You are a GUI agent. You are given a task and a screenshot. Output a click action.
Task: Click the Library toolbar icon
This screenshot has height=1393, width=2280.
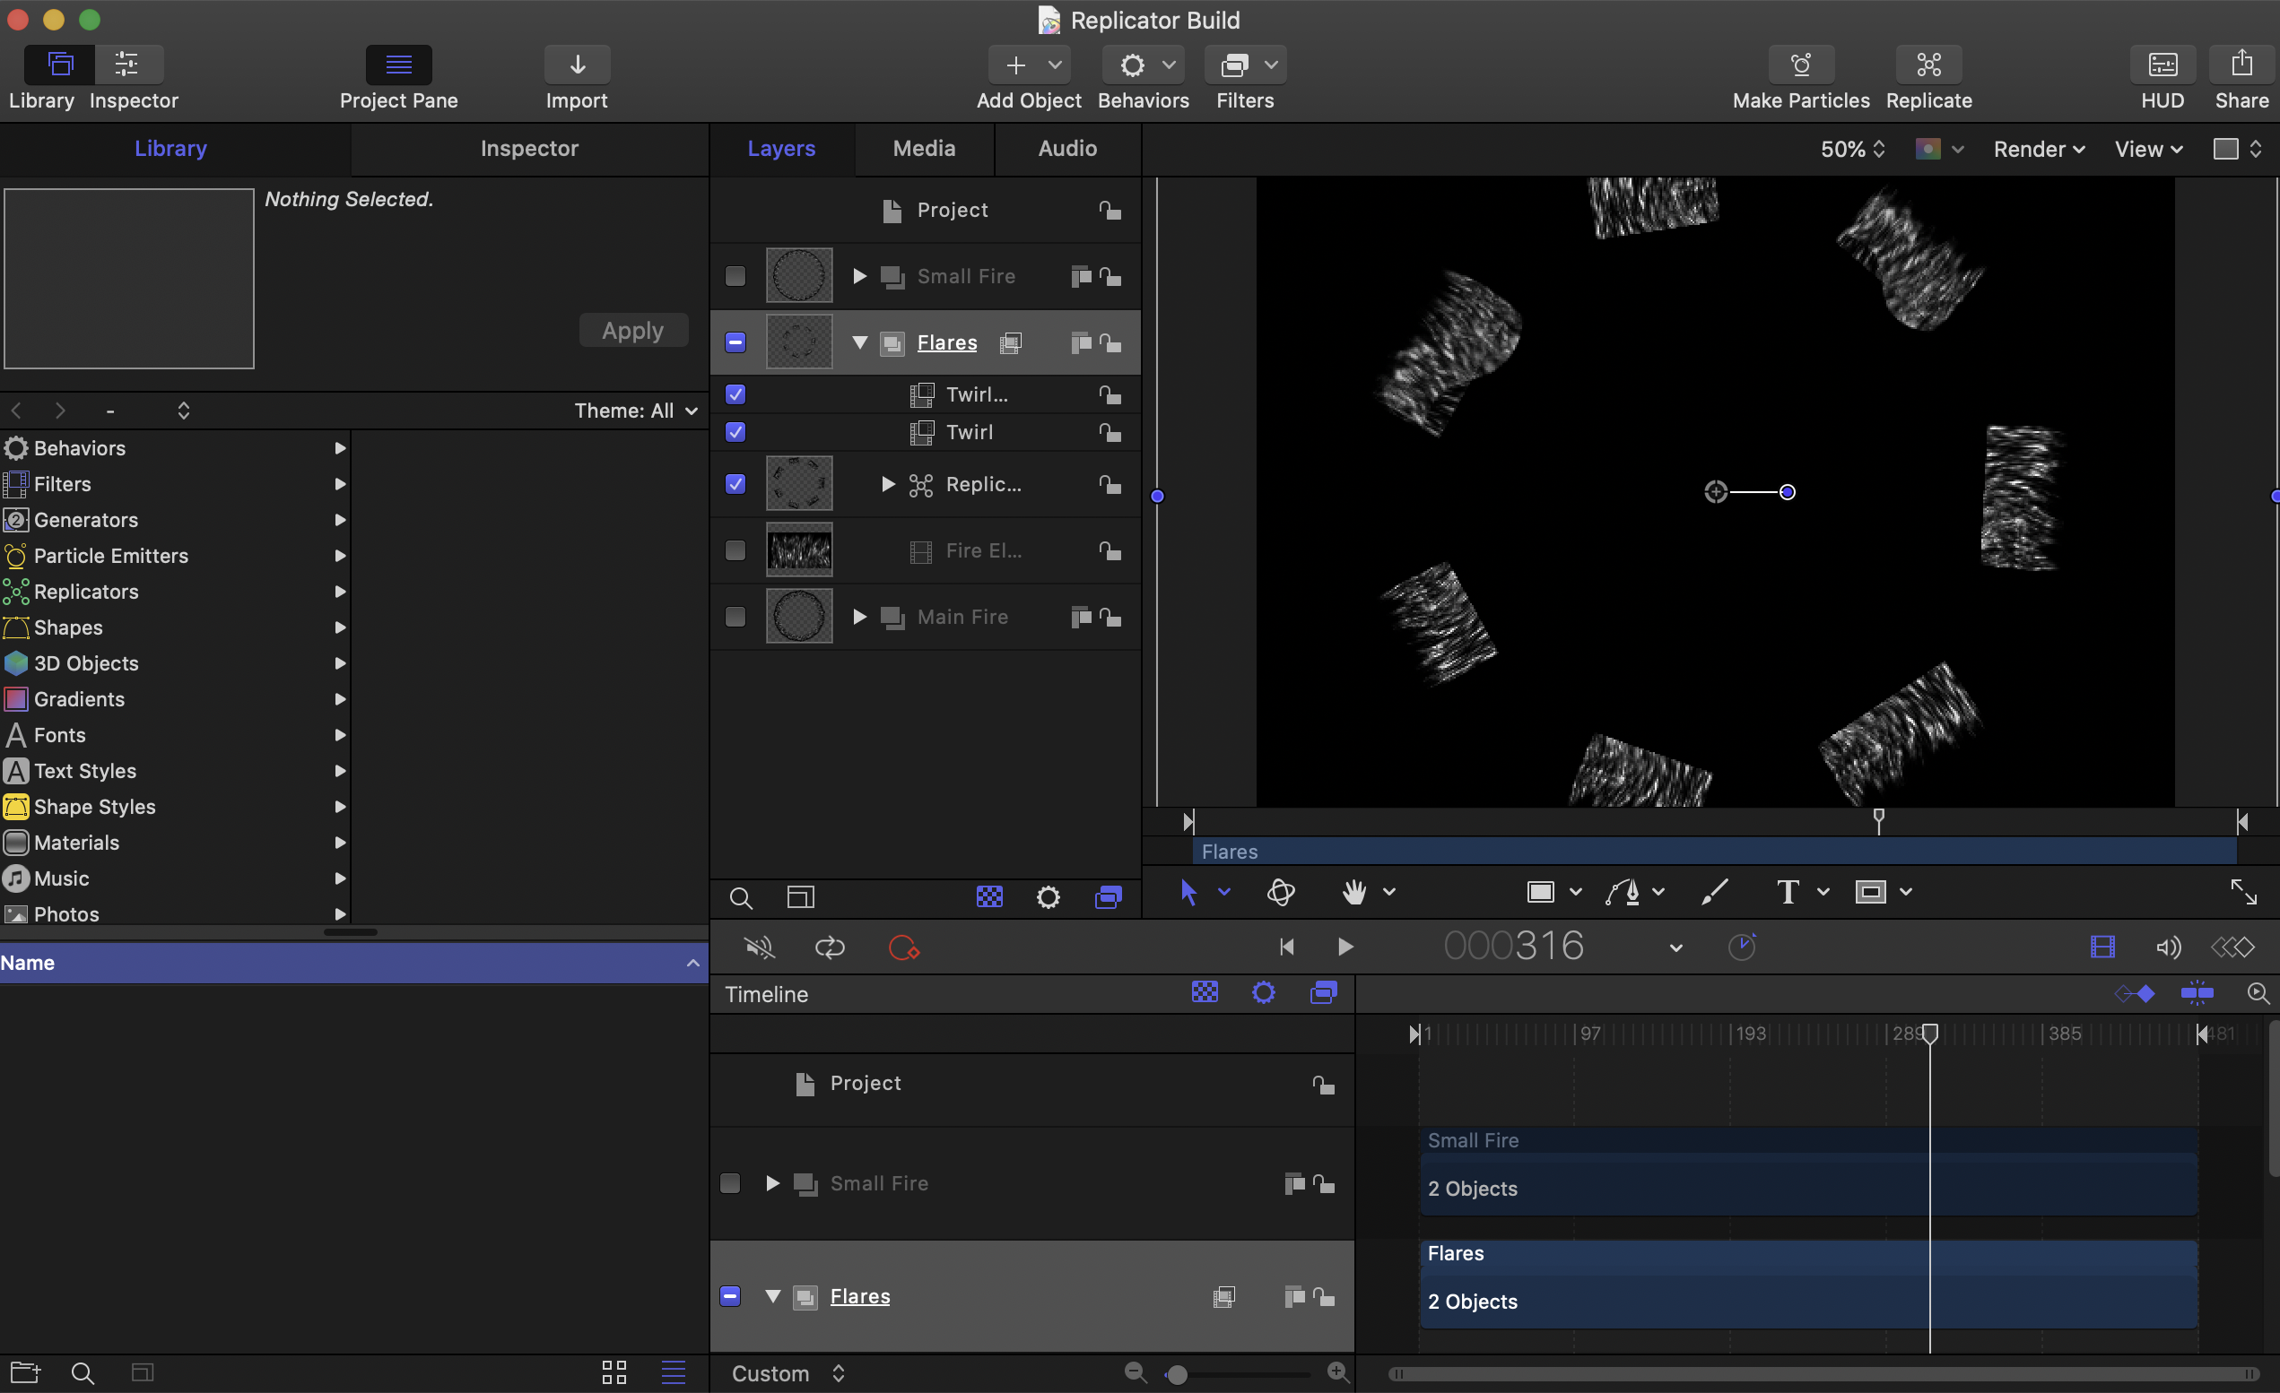(x=59, y=65)
